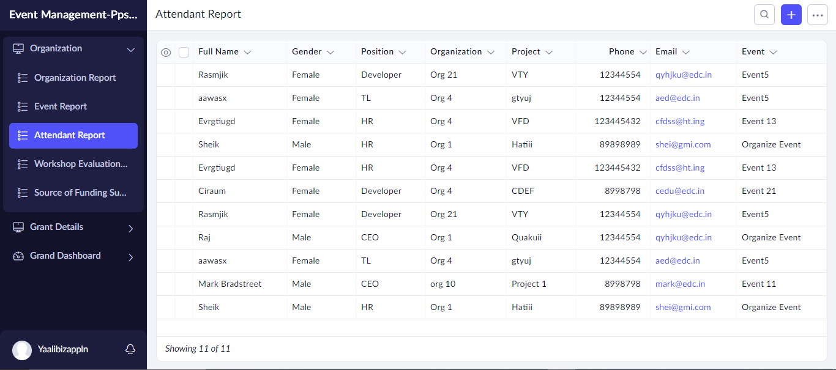836x370 pixels.
Task: Click the search magnifier icon
Action: pos(764,15)
